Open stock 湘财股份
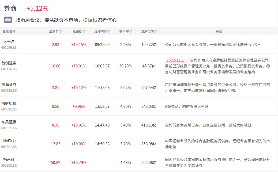Image resolution: width=278 pixels, height=172 pixels. pyautogui.click(x=9, y=103)
